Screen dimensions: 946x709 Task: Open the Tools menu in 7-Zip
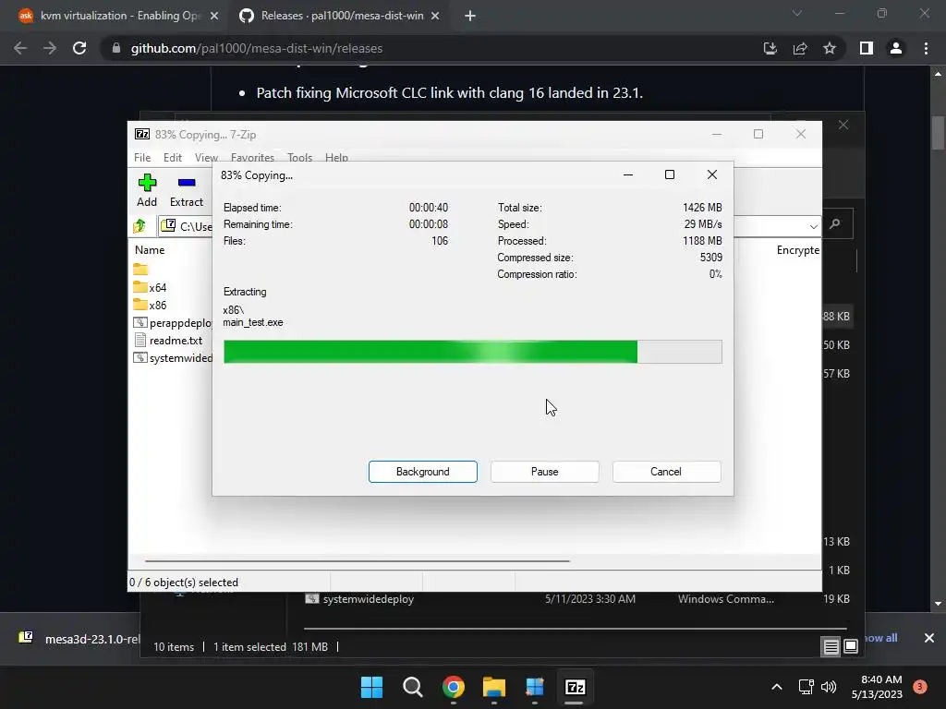pos(300,157)
